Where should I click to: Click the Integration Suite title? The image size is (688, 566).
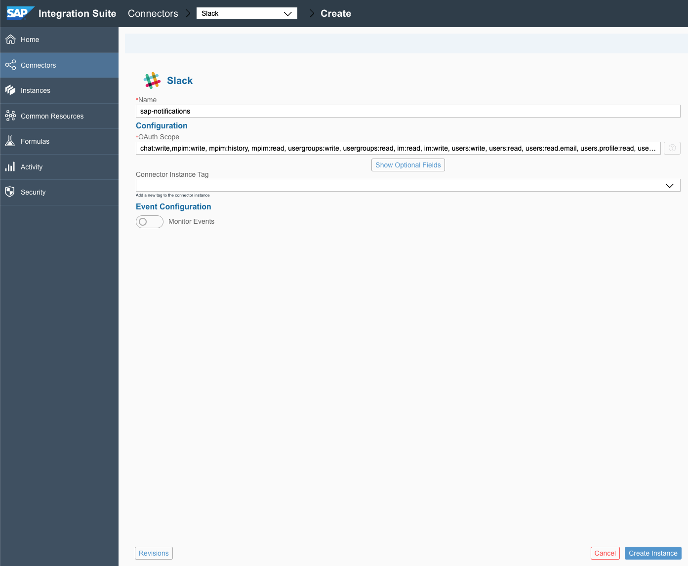pyautogui.click(x=78, y=13)
